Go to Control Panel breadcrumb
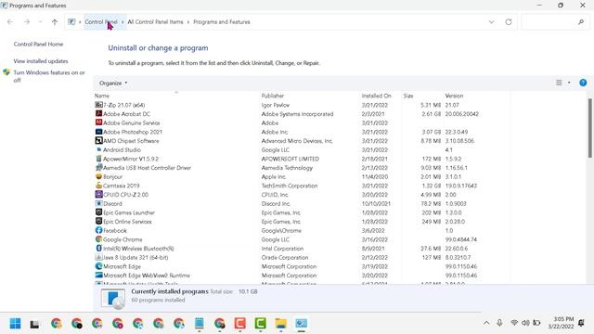Image resolution: width=594 pixels, height=334 pixels. (x=101, y=22)
